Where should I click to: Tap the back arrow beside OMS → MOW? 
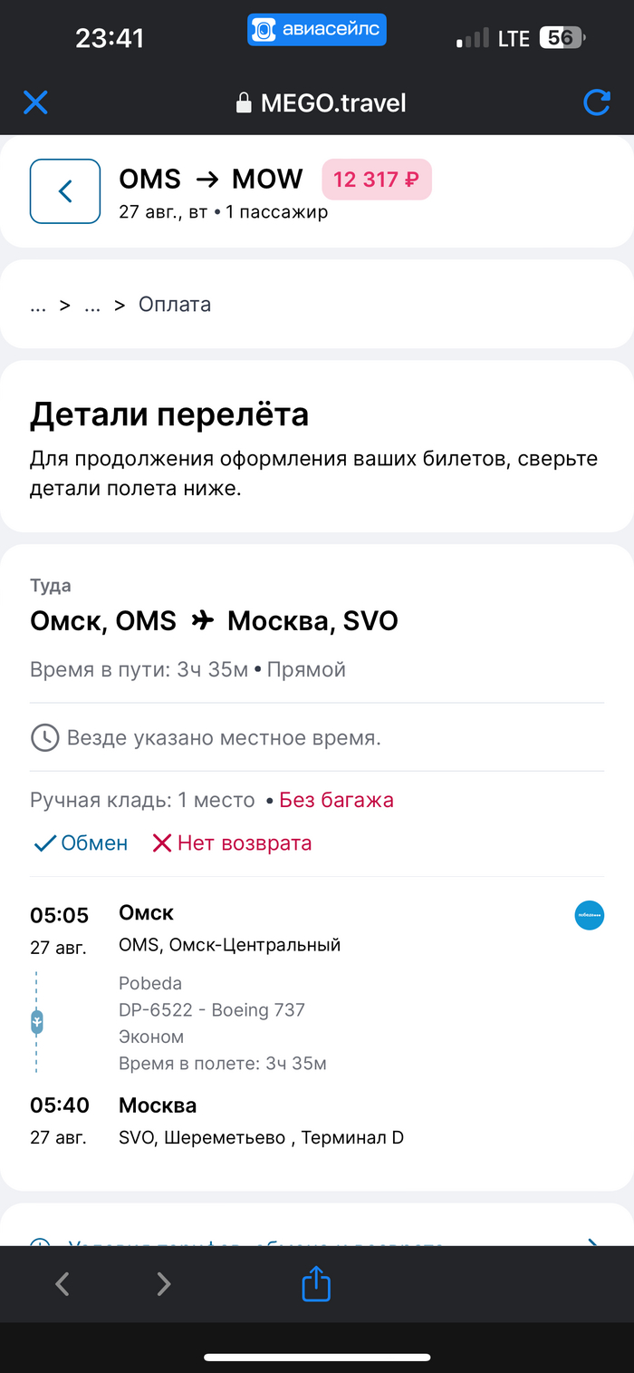[65, 190]
